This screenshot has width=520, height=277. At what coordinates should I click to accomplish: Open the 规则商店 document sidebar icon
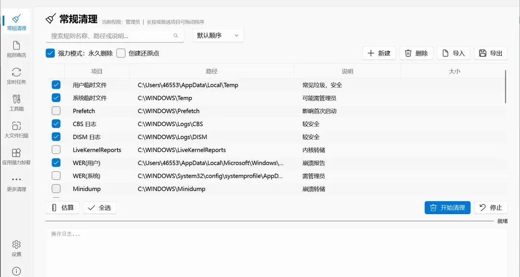[x=16, y=45]
